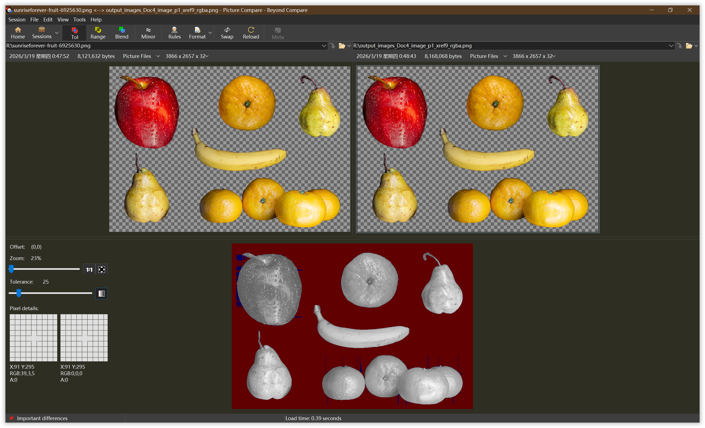Image resolution: width=705 pixels, height=428 pixels.
Task: Click the right file path field
Action: [x=509, y=46]
